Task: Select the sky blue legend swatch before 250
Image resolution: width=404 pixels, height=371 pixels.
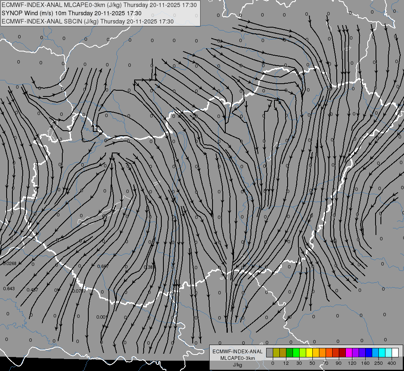Action: pyautogui.click(x=376, y=352)
